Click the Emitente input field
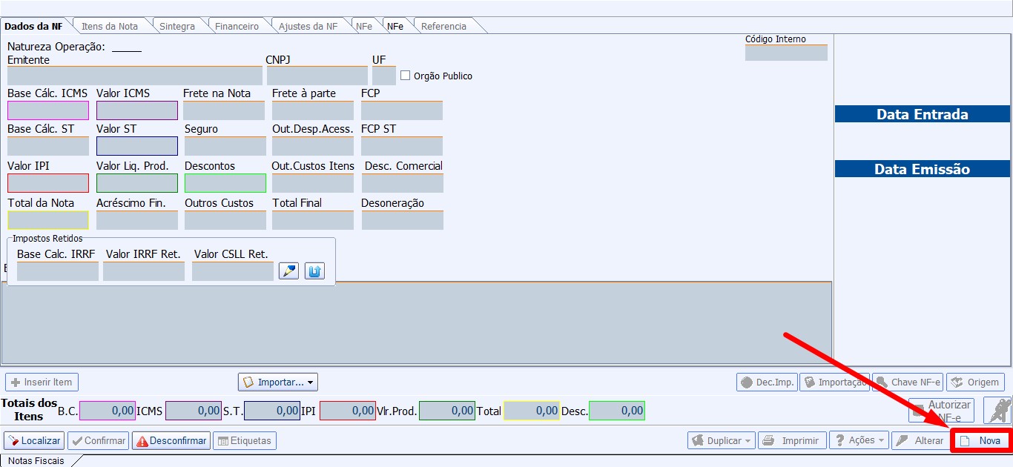 [x=134, y=76]
